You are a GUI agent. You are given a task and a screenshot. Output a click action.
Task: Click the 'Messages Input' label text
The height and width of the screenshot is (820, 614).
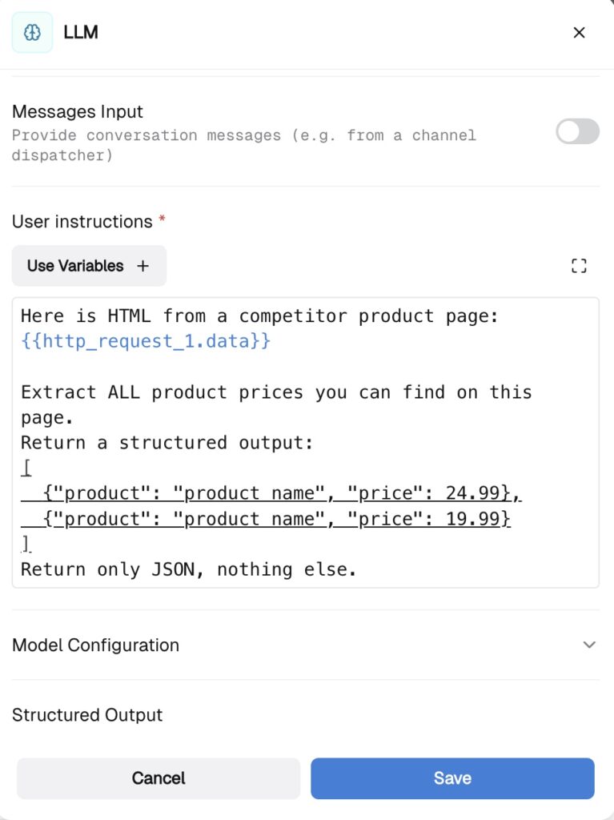(x=78, y=112)
